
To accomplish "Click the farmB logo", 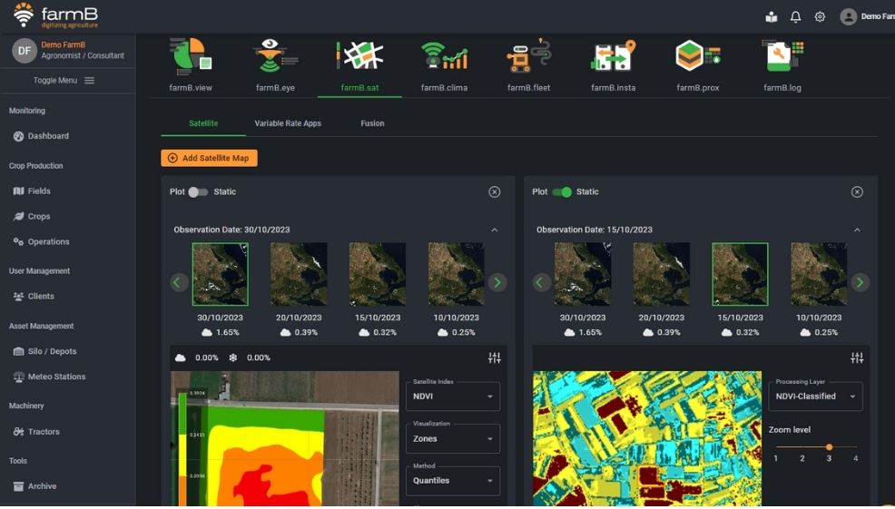I will point(56,15).
